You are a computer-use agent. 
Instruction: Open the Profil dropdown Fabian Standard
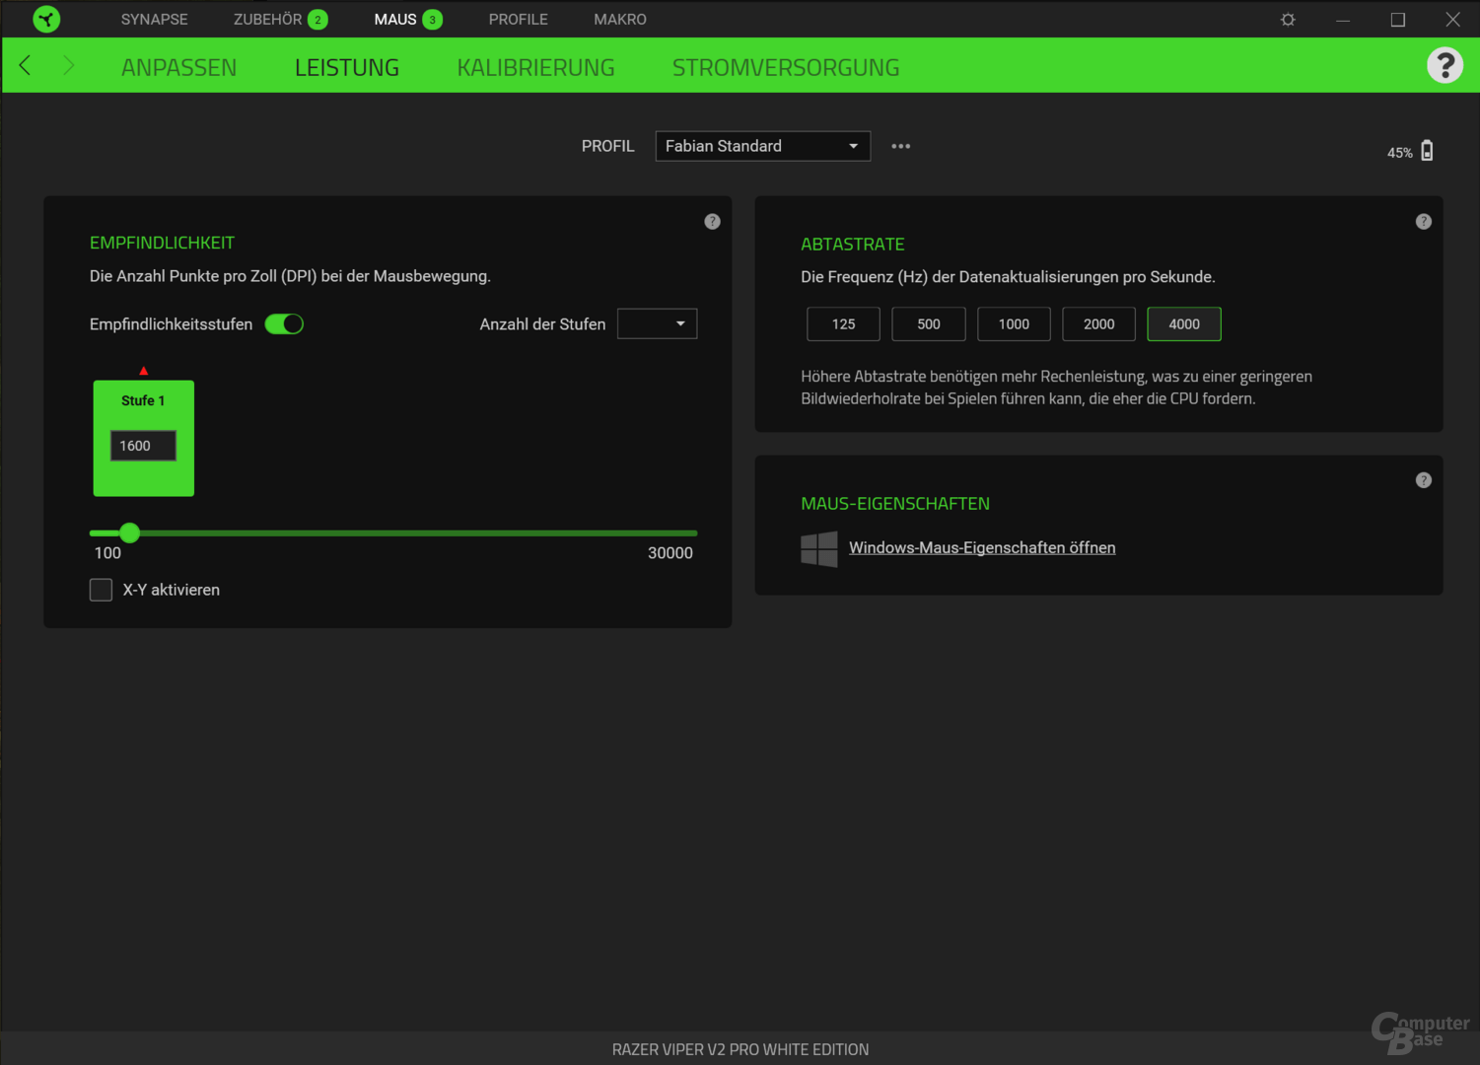pos(762,146)
